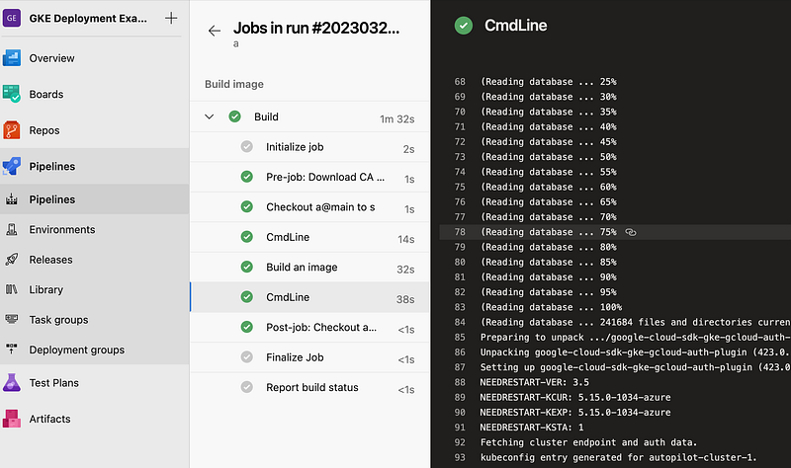Click the Library books icon
Viewport: 791px width, 468px height.
(x=12, y=289)
